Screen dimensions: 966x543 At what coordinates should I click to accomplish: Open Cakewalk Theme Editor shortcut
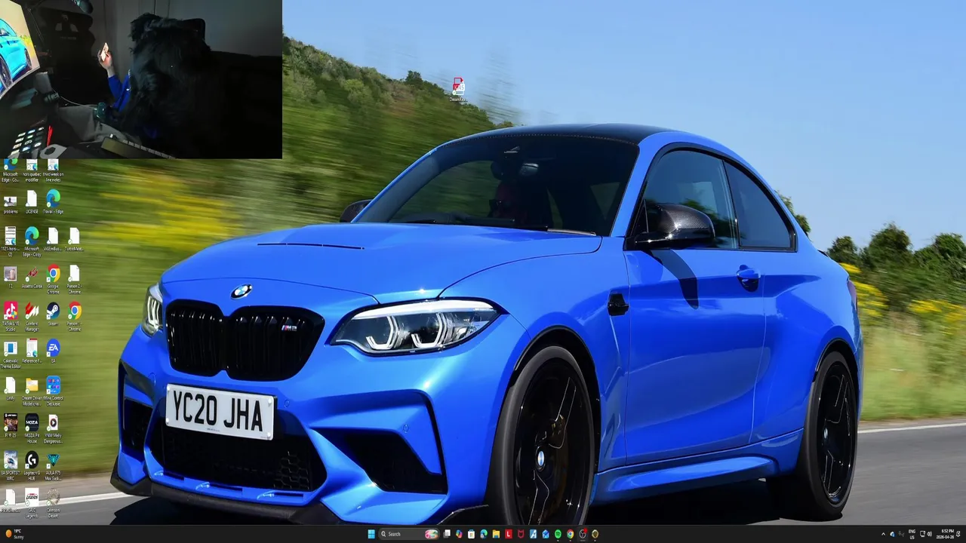point(11,354)
